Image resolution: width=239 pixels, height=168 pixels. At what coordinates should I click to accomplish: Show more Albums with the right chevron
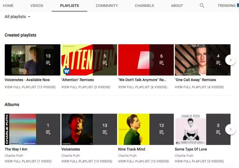click(x=231, y=129)
